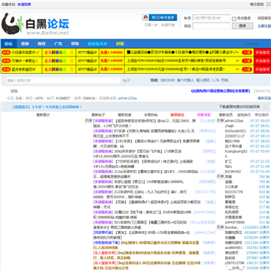The height and width of the screenshot is (271, 271).
Task: Click hot search term OBC2000
Action: 167,81
